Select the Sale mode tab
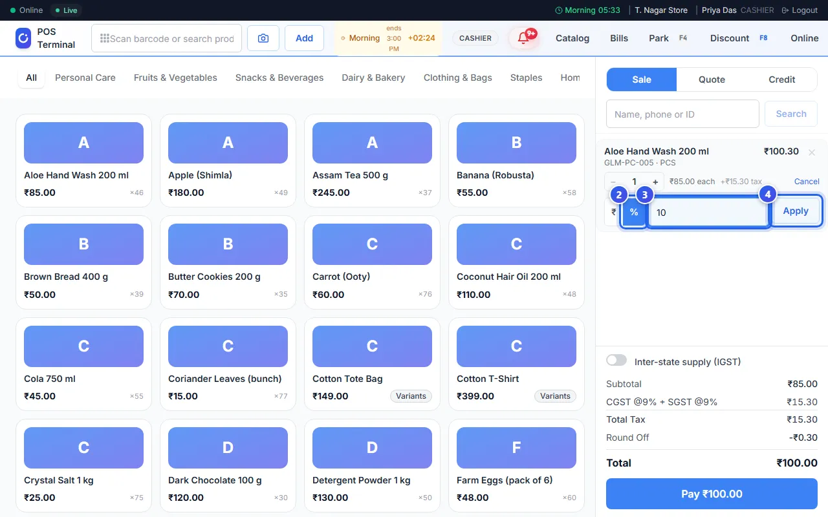The height and width of the screenshot is (517, 828). pyautogui.click(x=642, y=79)
